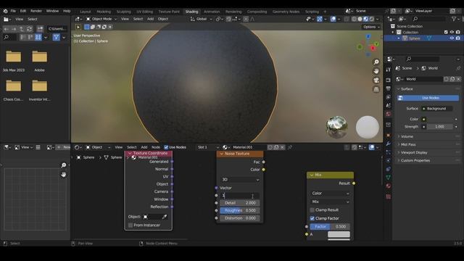Click the viewport zoom magnifier icon
This screenshot has width=464, height=261.
click(x=376, y=62)
